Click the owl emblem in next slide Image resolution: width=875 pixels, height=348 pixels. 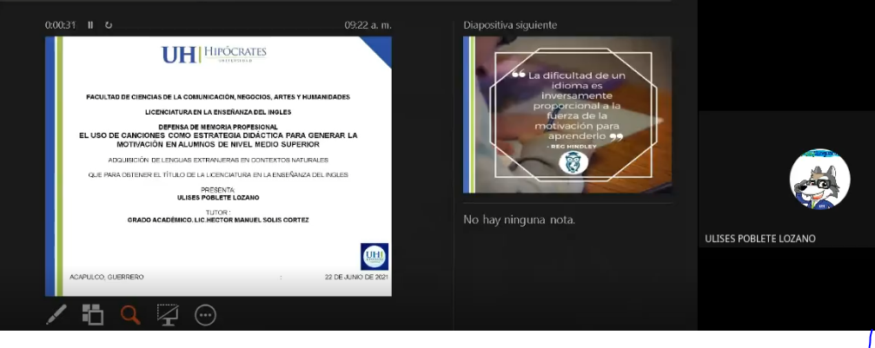(573, 163)
